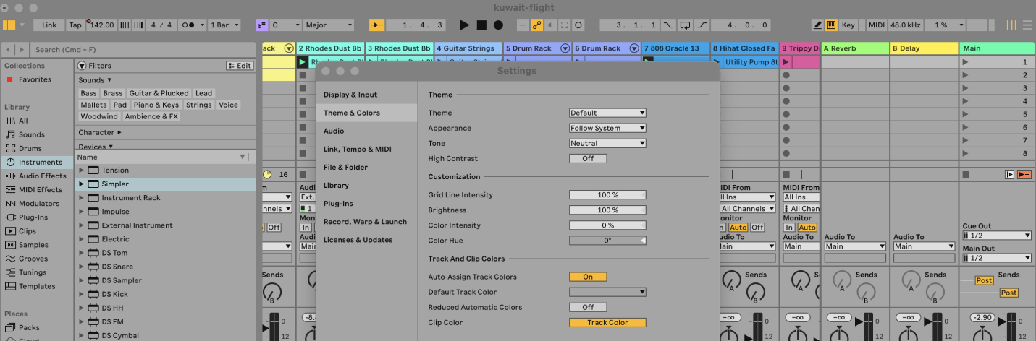Toggle the Automation Arm icon

[537, 25]
